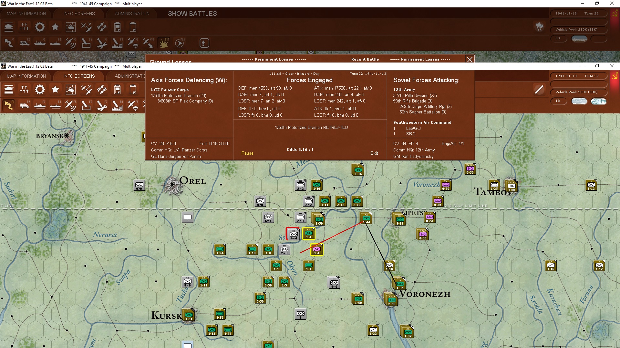This screenshot has height=348, width=620.
Task: Click the F5 air recon icon in back window
Action: coord(71,43)
